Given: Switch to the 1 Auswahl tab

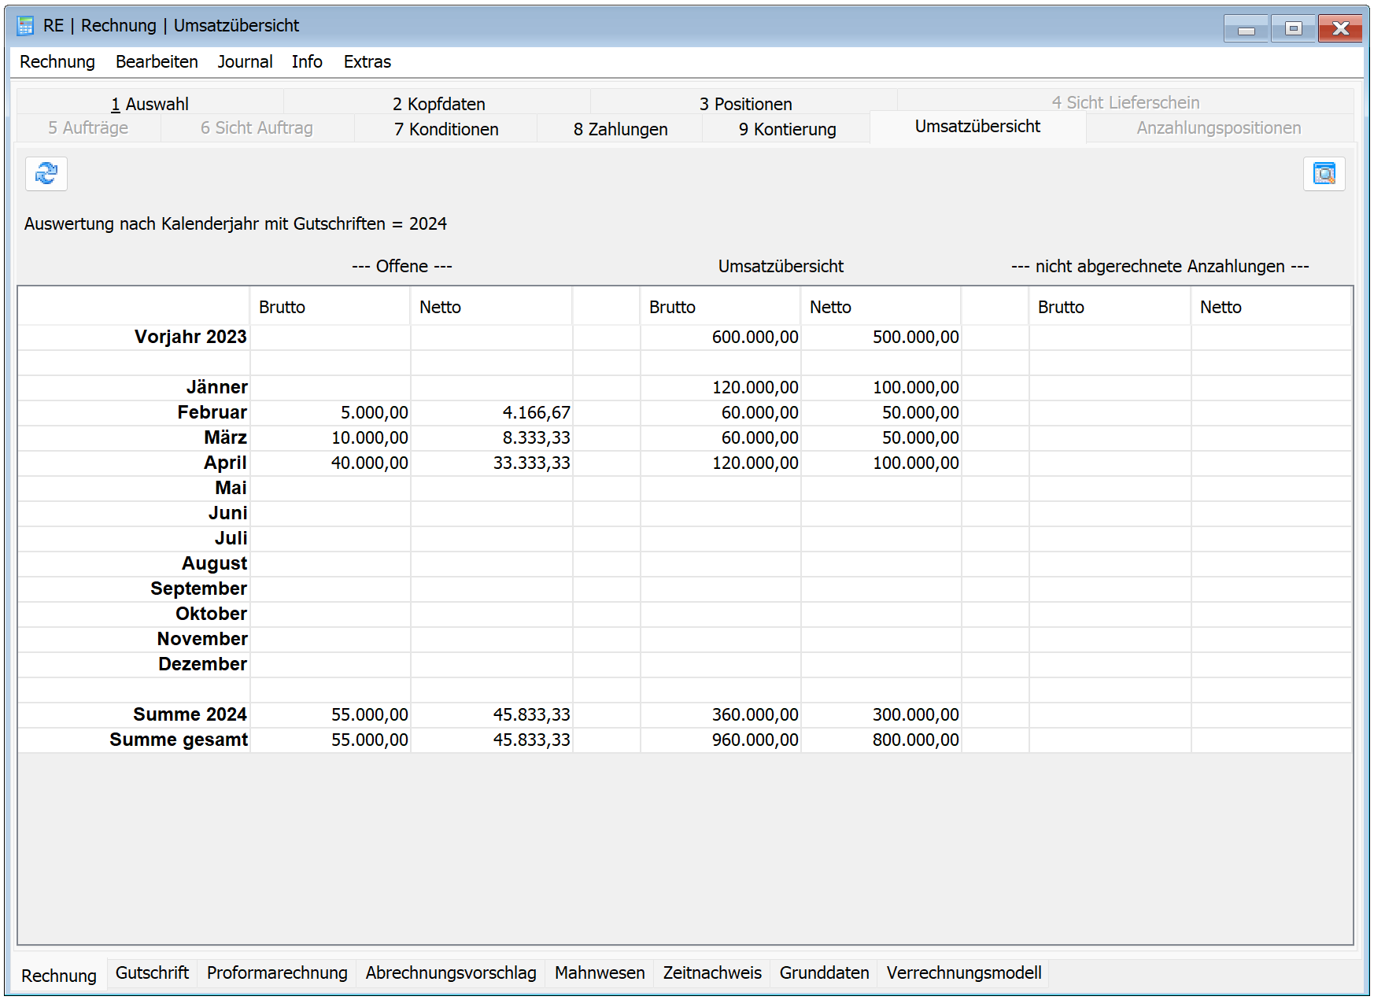Looking at the screenshot, I should tap(150, 104).
